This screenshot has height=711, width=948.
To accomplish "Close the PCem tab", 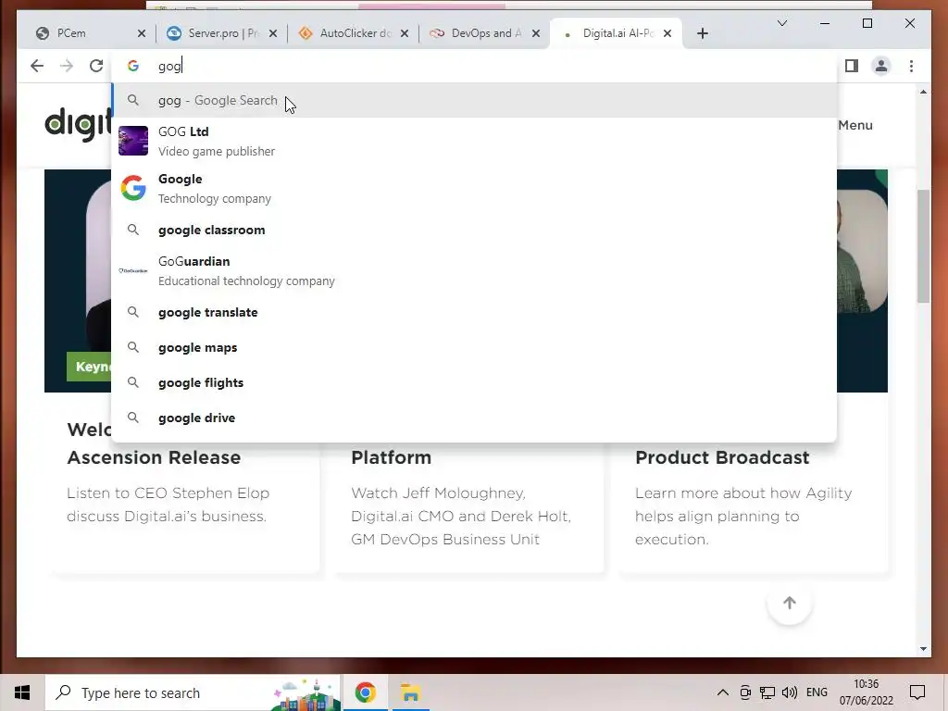I will [x=142, y=34].
